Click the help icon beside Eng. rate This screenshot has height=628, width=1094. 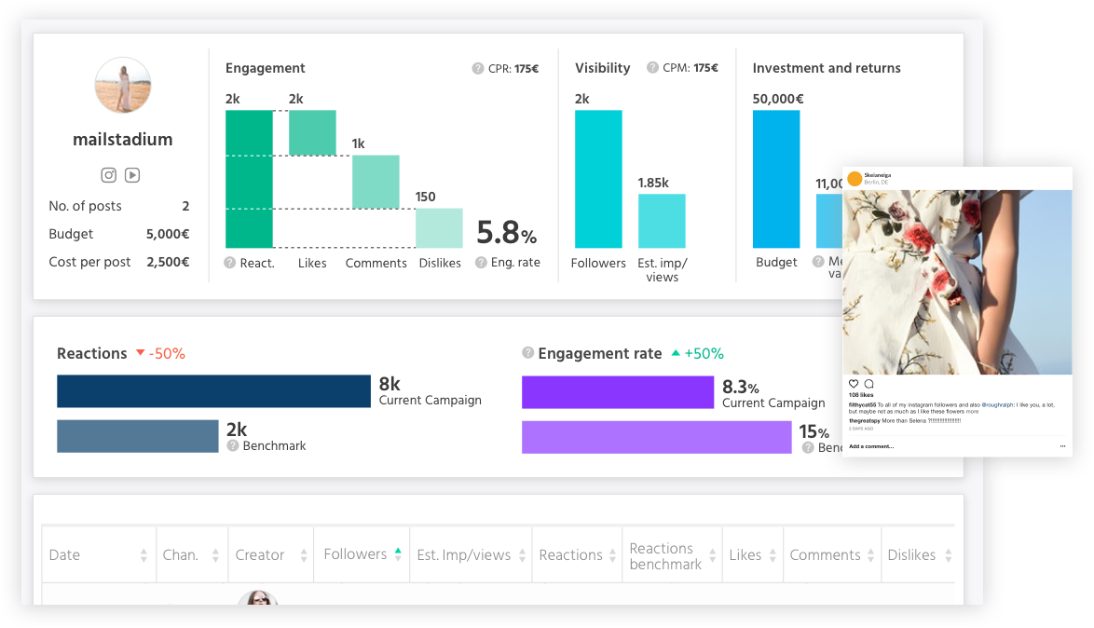point(481,263)
